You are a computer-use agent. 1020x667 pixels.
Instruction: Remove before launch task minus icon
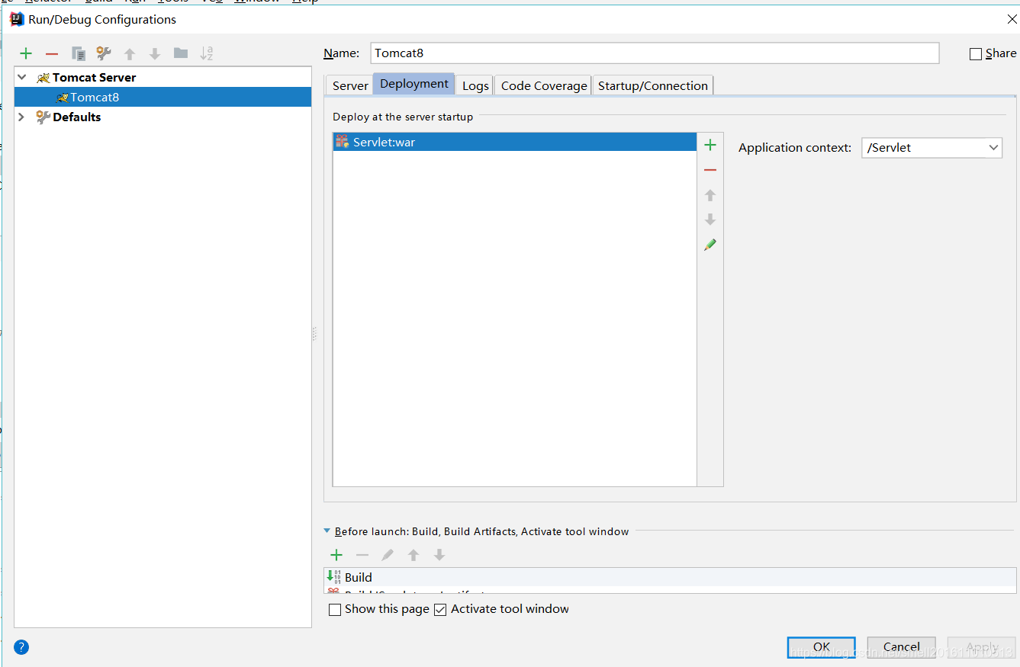(362, 555)
